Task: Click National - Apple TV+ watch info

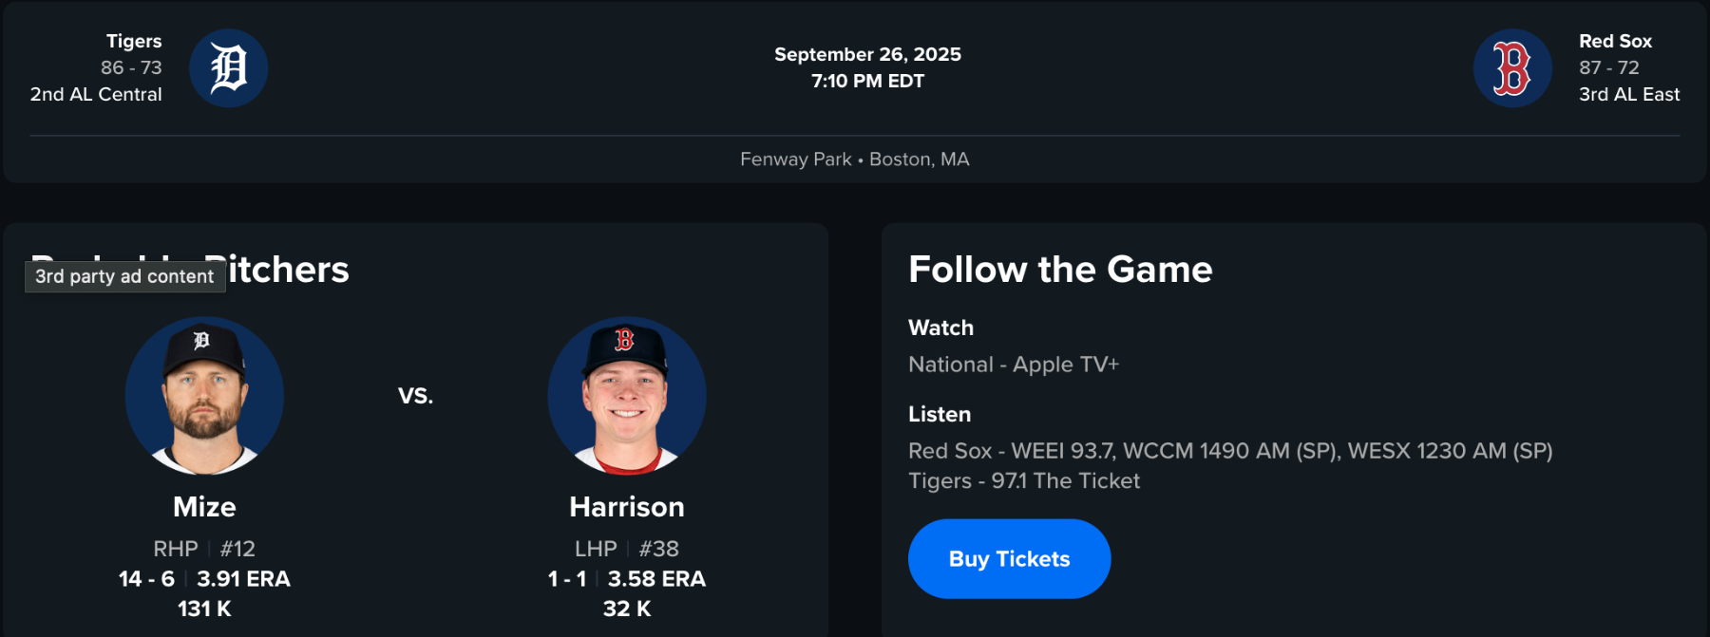Action: (x=1014, y=365)
